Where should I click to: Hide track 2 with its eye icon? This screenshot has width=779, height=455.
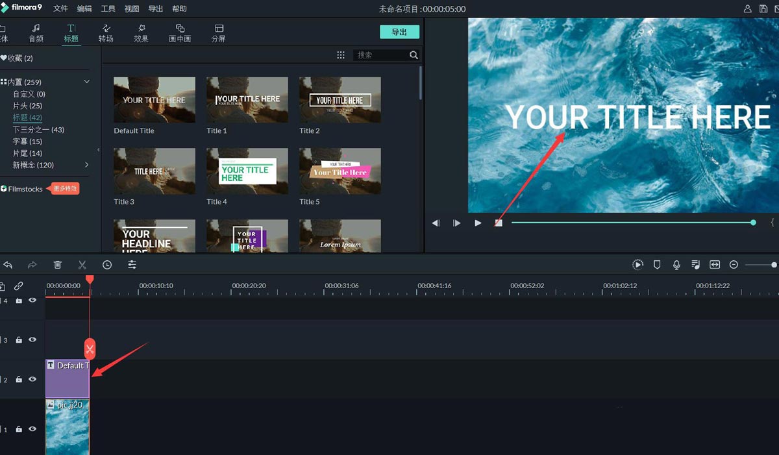tap(32, 379)
